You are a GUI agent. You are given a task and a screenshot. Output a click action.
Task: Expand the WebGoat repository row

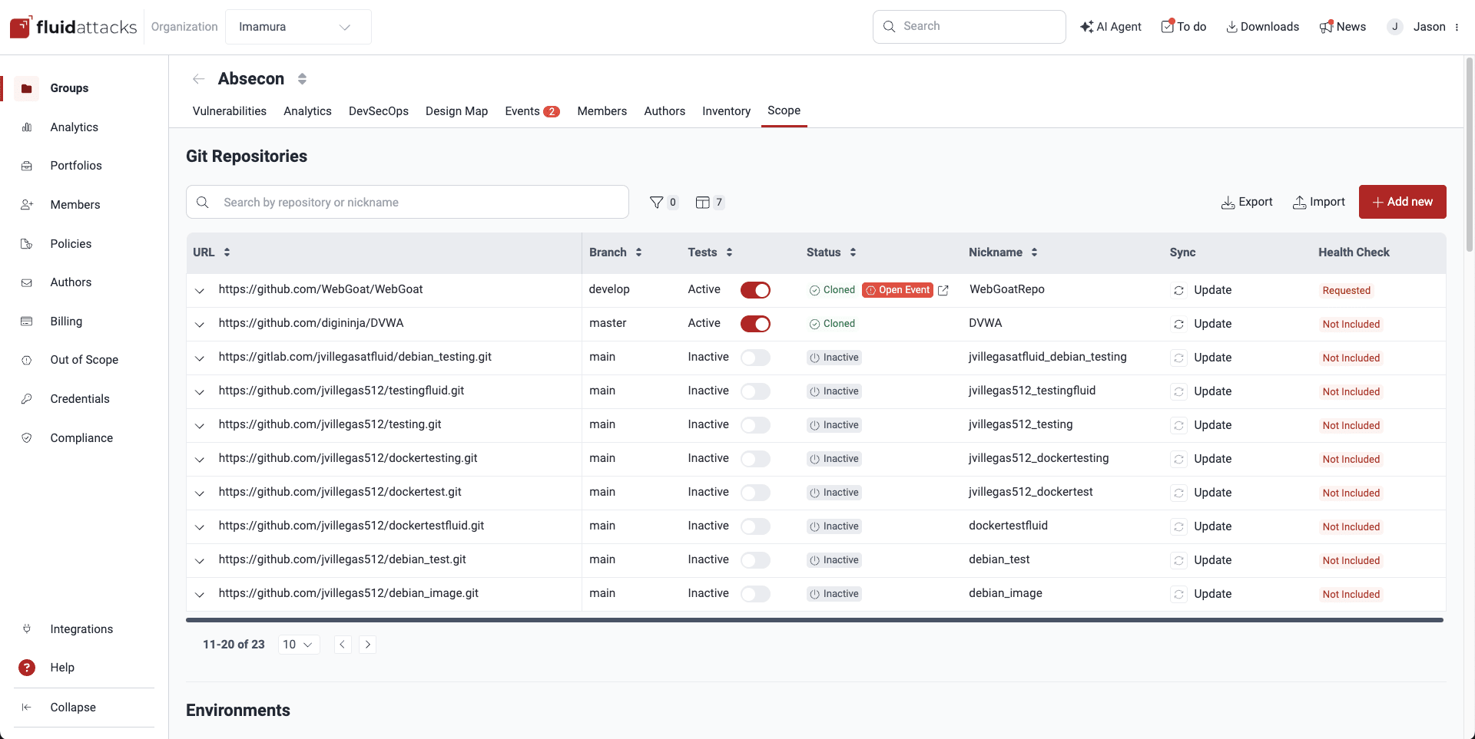(x=199, y=291)
